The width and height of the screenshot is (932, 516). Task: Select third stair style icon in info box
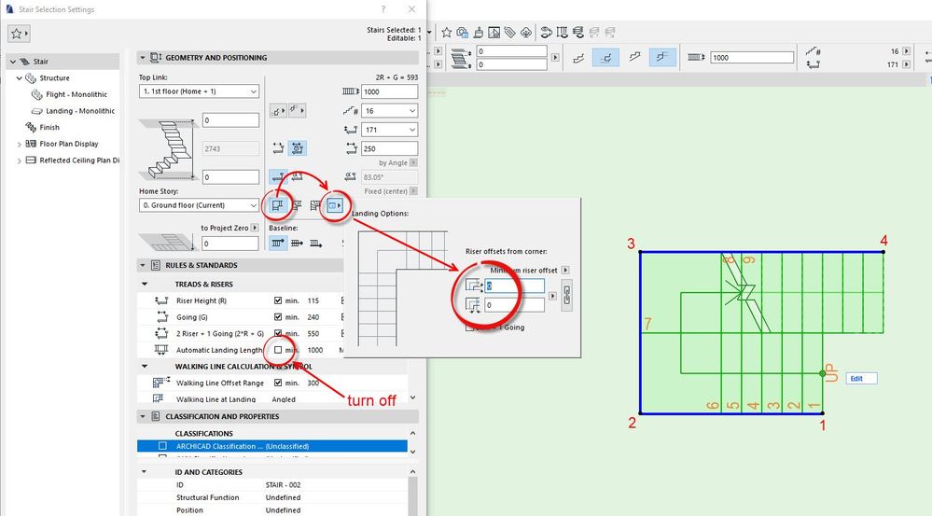[634, 58]
